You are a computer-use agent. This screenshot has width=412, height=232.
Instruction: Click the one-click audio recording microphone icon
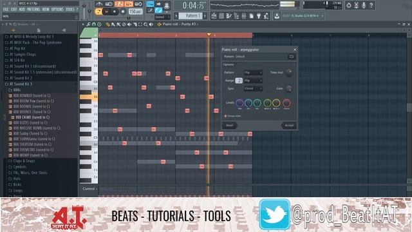pos(364,5)
